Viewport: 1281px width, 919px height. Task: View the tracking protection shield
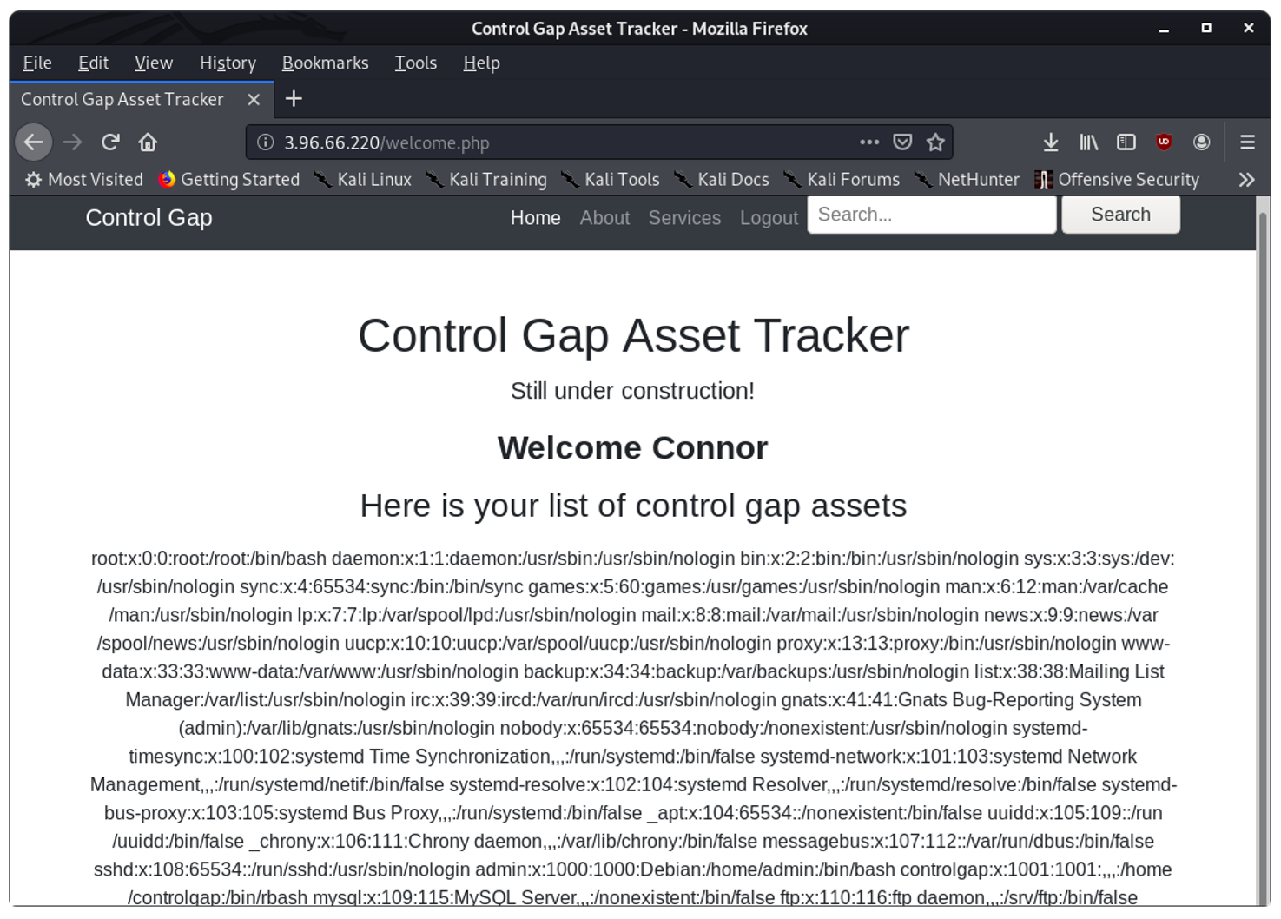coord(902,142)
